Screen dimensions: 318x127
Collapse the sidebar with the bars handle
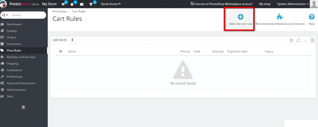pyautogui.click(x=23, y=107)
